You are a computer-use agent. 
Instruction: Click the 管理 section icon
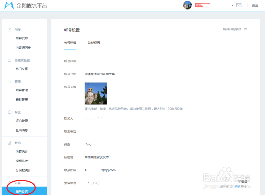(x=9, y=81)
